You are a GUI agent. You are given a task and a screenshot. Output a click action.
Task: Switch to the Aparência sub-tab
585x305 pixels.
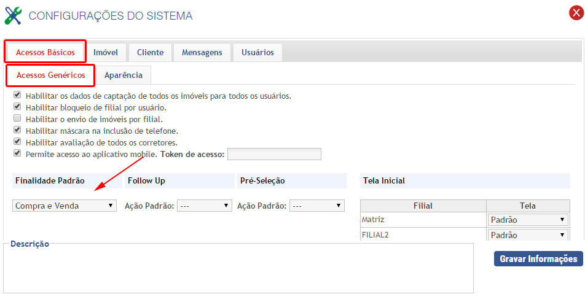(x=124, y=75)
